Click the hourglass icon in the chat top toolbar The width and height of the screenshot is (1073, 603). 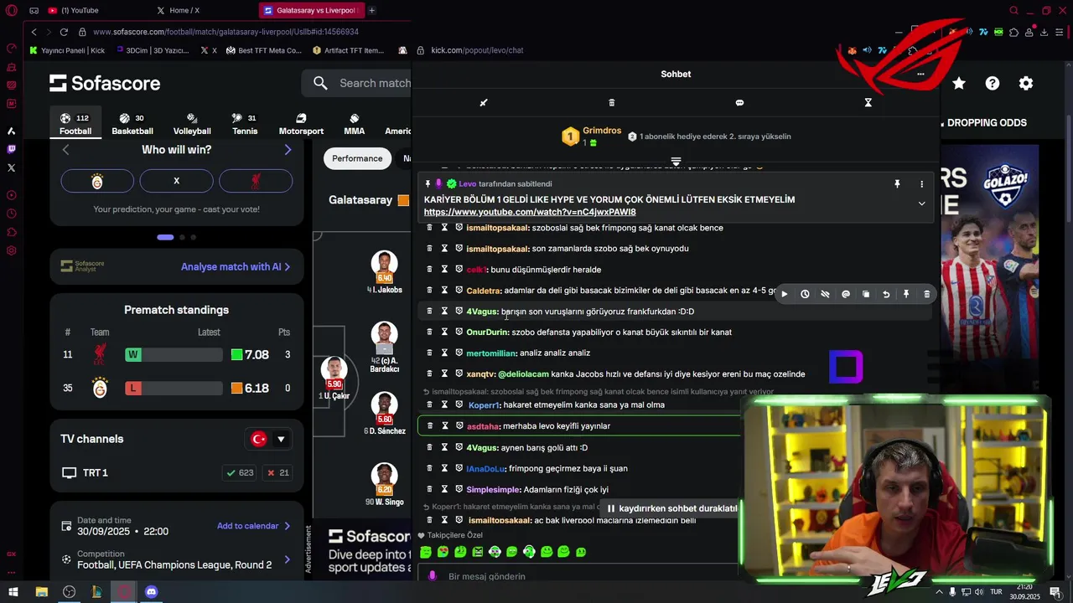tap(868, 103)
